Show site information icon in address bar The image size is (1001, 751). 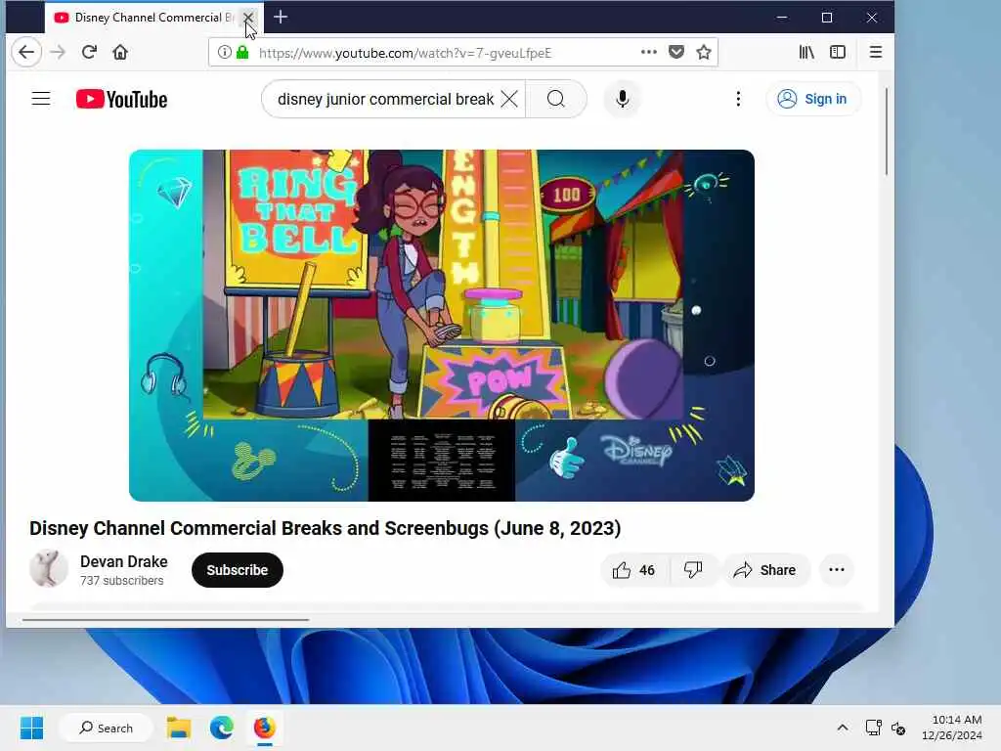(224, 53)
